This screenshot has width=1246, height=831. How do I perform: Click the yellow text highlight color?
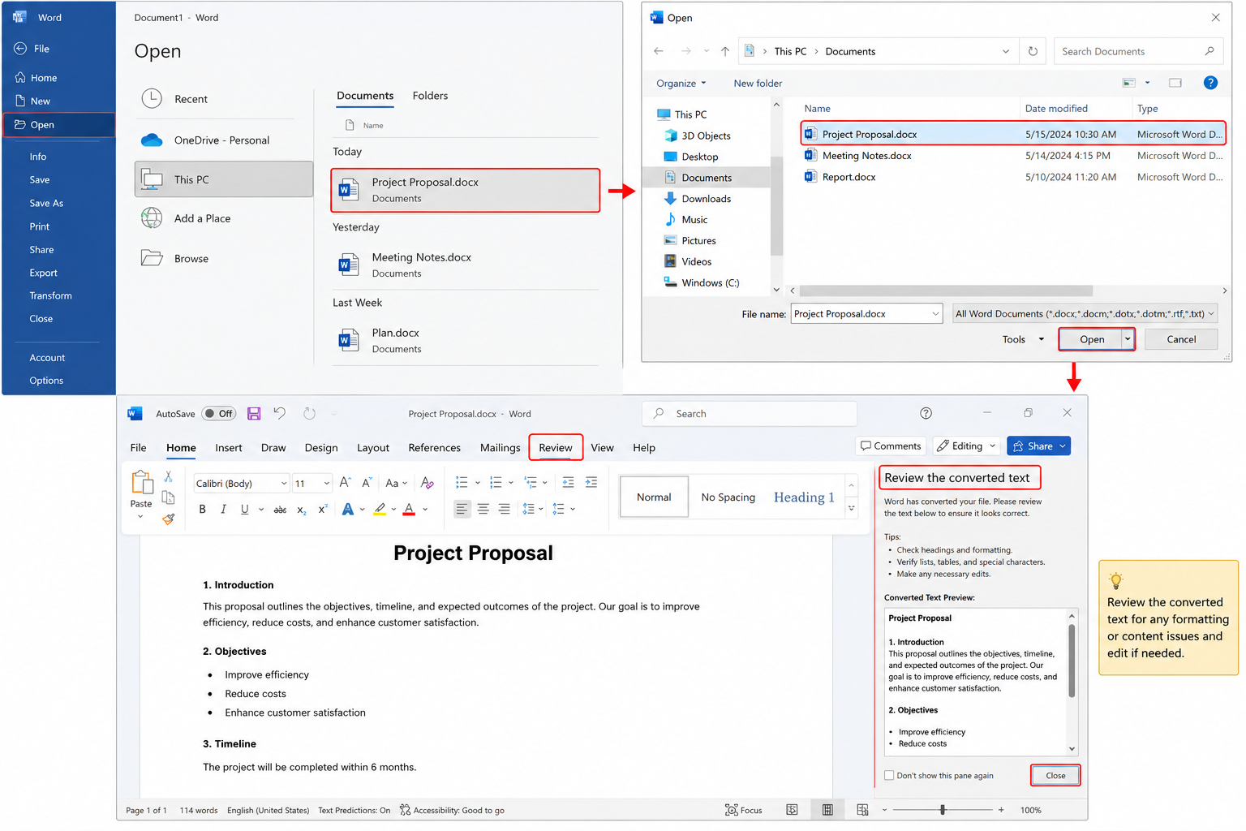(x=379, y=510)
